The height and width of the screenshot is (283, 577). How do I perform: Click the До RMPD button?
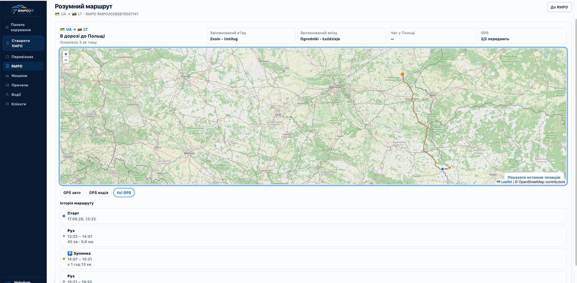pyautogui.click(x=559, y=7)
